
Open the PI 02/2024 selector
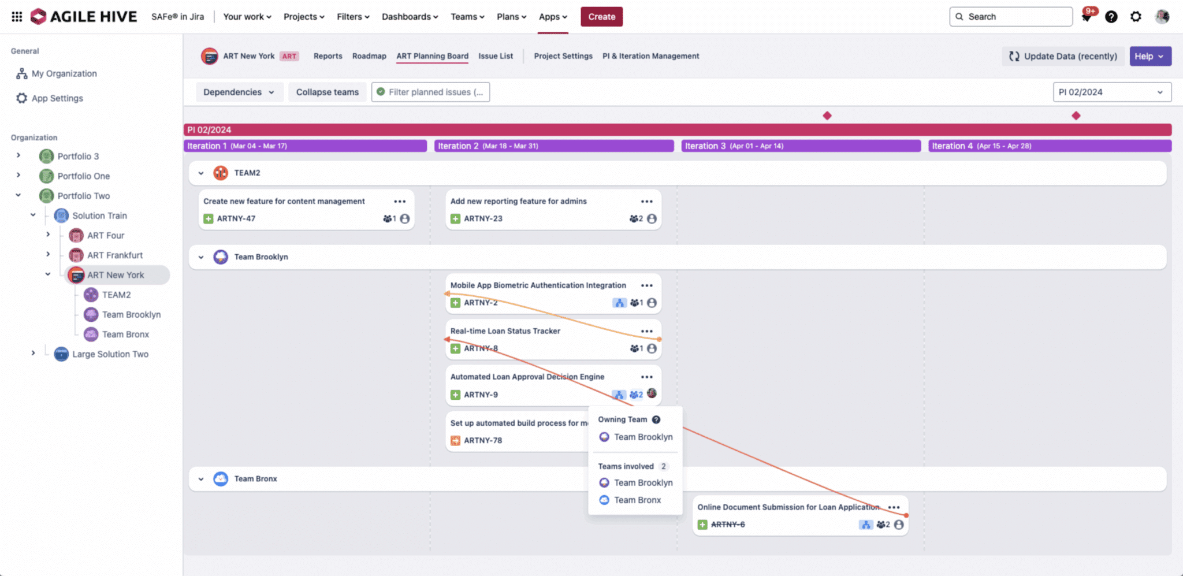tap(1112, 92)
